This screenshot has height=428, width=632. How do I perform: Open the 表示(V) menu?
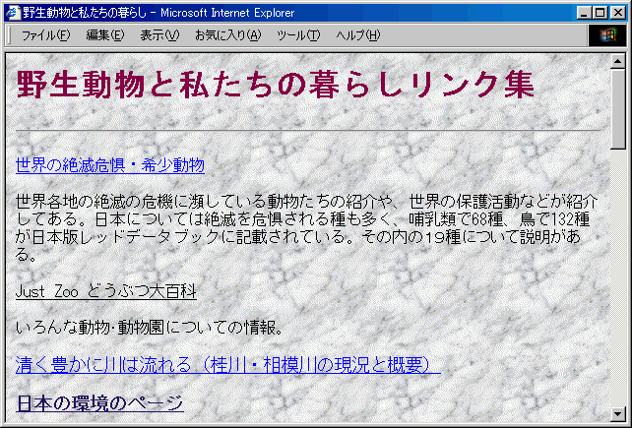tap(159, 35)
